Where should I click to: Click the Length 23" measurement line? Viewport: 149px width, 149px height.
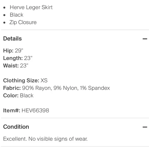(x=18, y=58)
